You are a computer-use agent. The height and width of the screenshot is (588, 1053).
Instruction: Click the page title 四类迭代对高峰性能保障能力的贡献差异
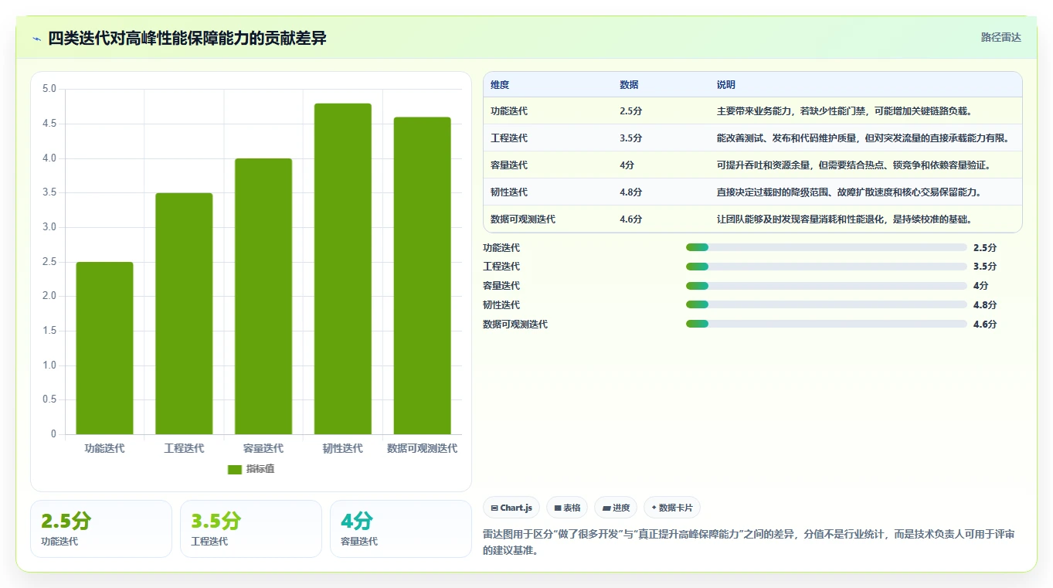187,38
